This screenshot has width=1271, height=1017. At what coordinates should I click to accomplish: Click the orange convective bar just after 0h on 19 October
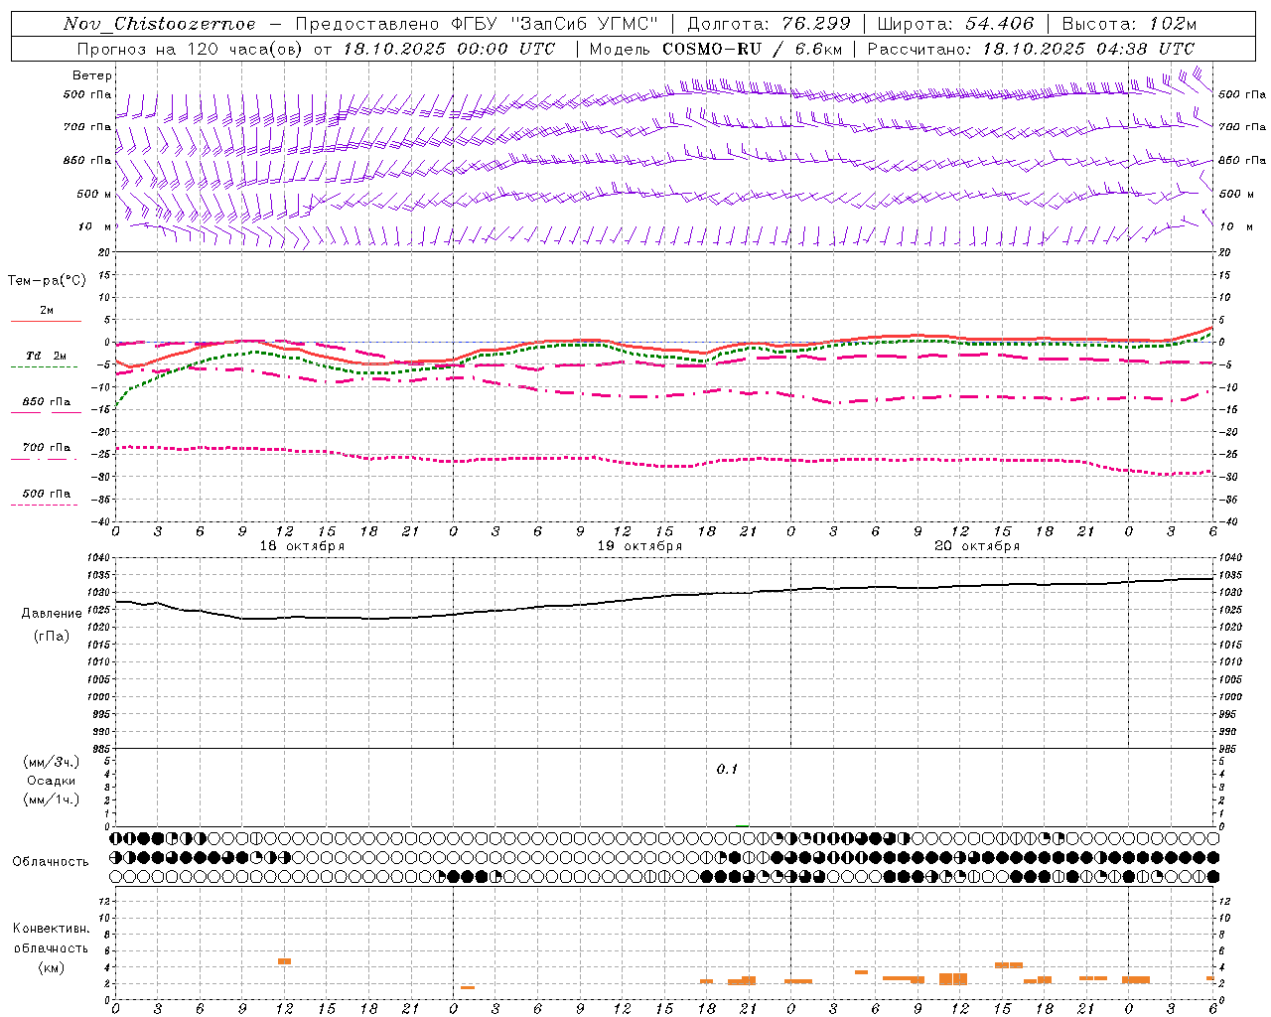pos(468,987)
